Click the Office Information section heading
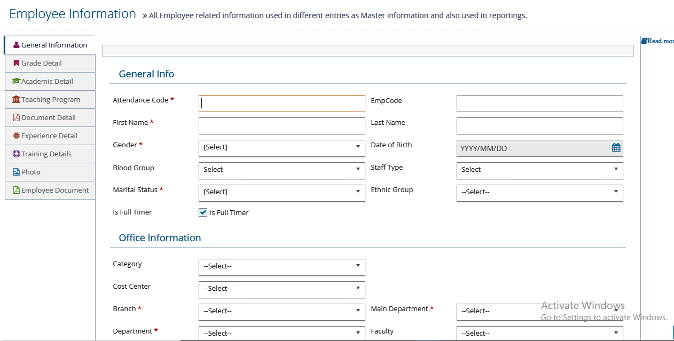 [x=160, y=238]
